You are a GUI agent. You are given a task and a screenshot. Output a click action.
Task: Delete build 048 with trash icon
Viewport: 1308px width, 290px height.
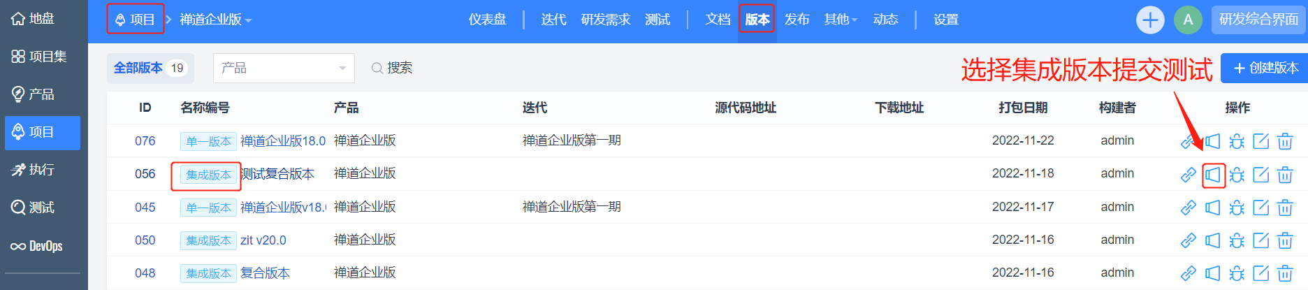coord(1285,273)
